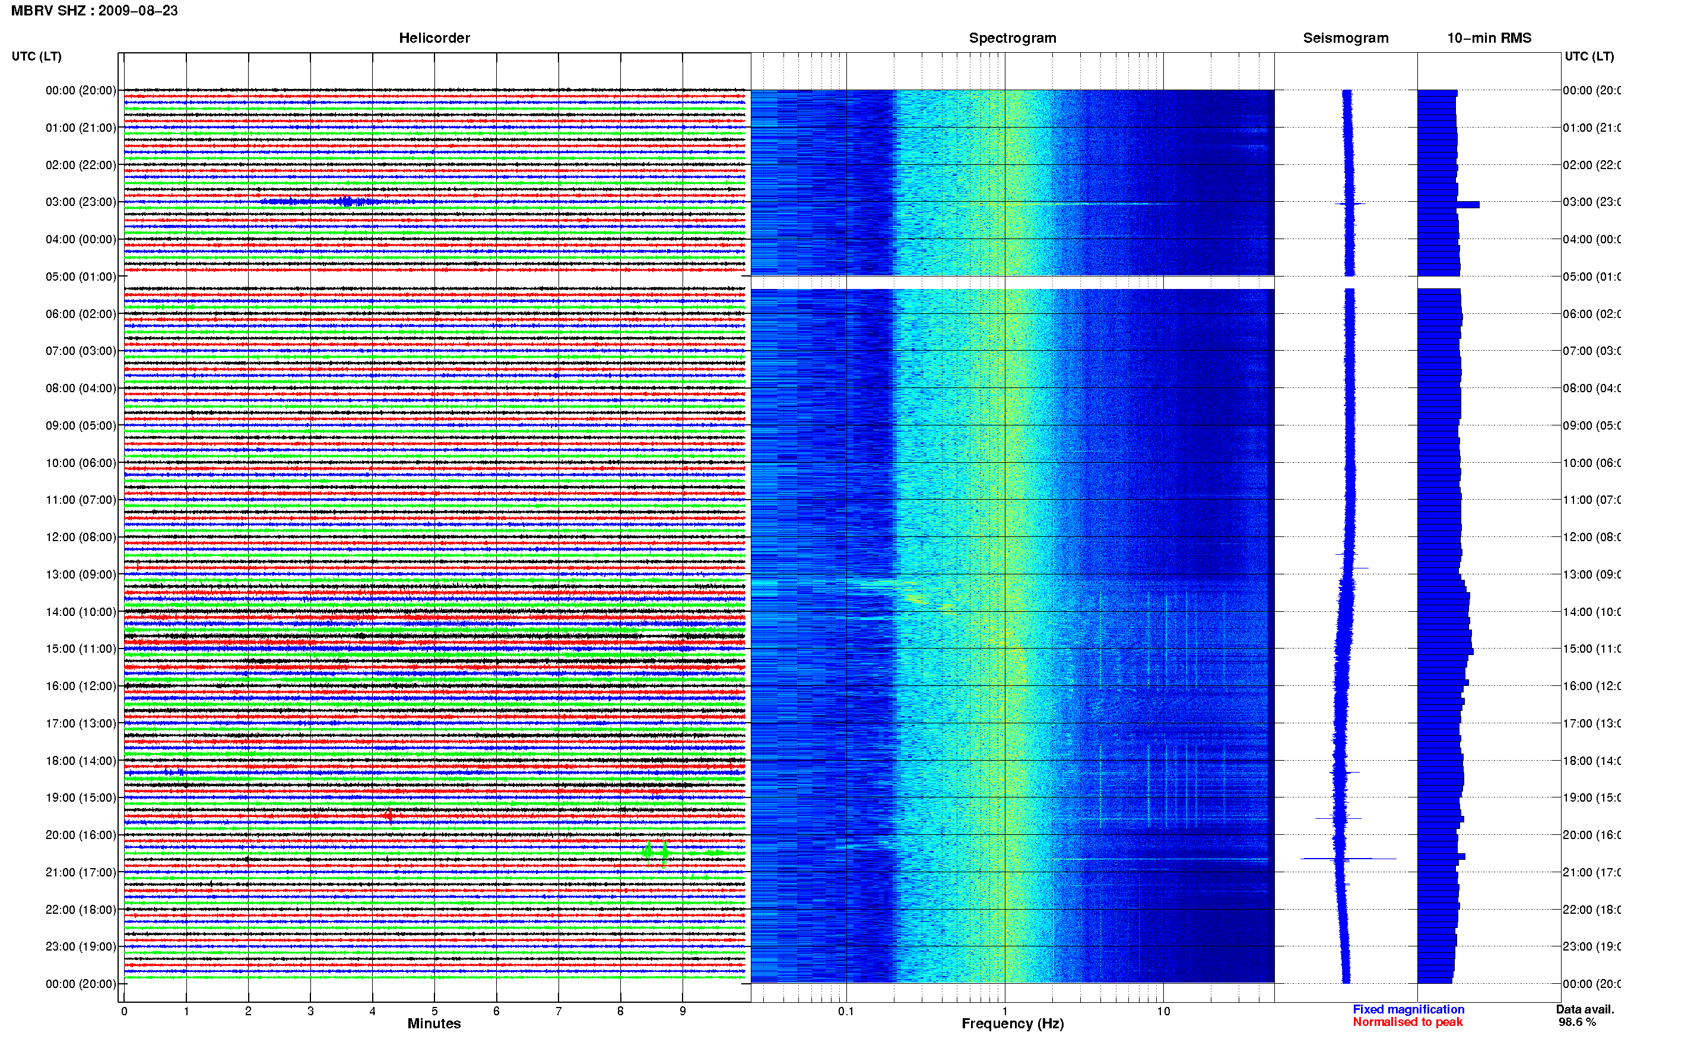Click the left '05:00 (01:00)' time label

pos(81,277)
